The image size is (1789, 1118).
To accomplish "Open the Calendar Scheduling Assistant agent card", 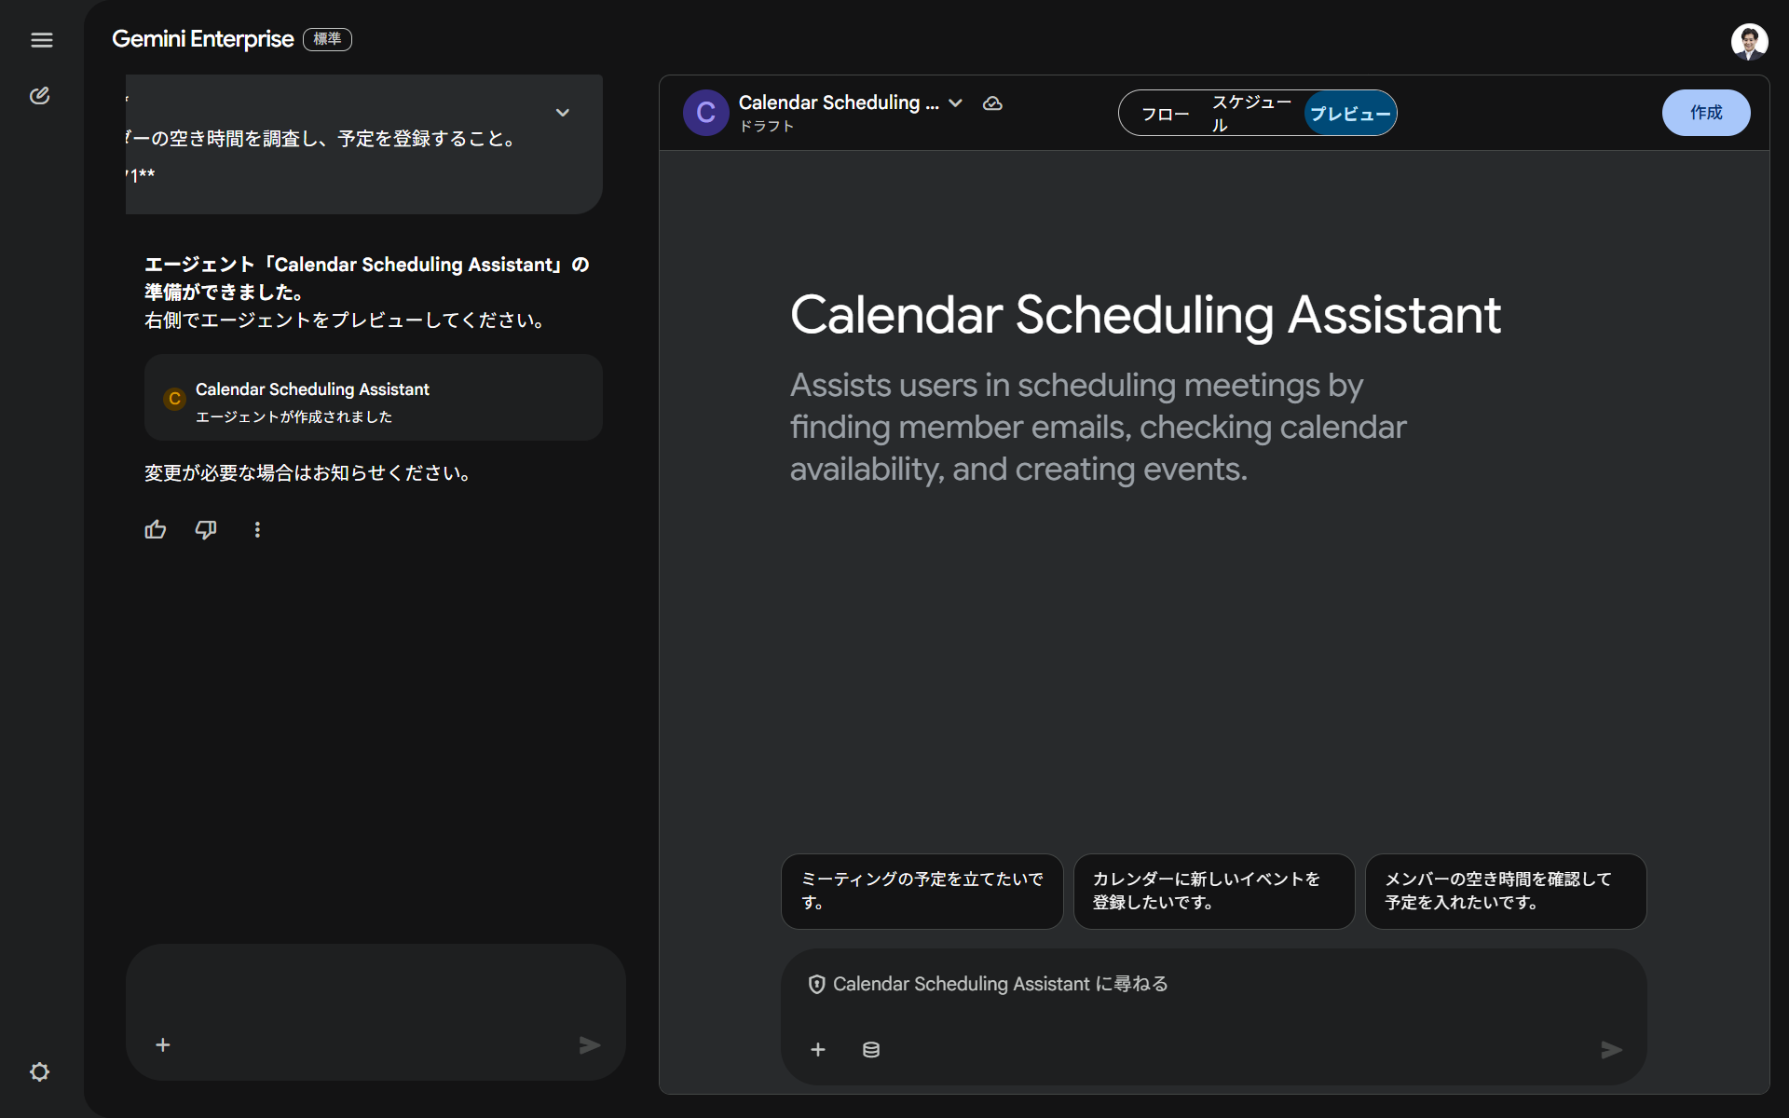I will click(x=374, y=398).
